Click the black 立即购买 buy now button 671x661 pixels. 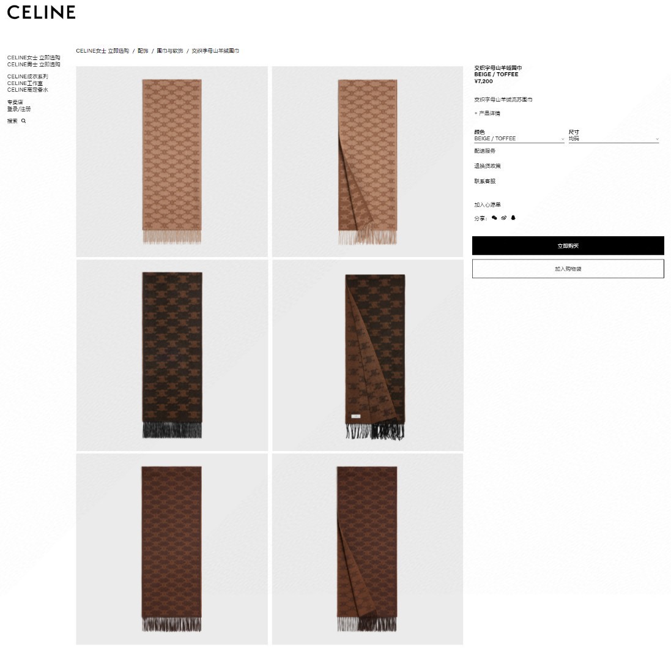(568, 246)
